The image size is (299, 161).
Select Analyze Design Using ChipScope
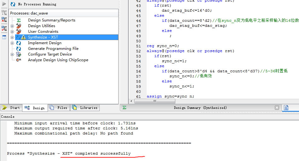click(x=58, y=60)
